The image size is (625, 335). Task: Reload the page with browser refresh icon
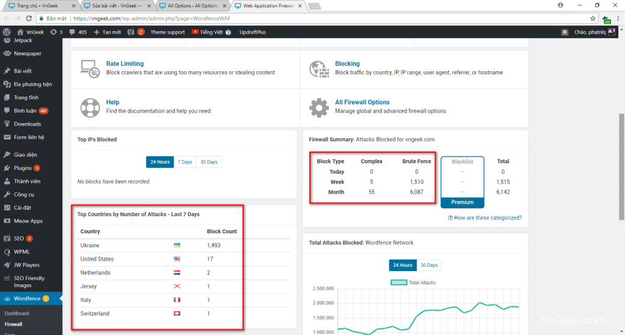(29, 18)
